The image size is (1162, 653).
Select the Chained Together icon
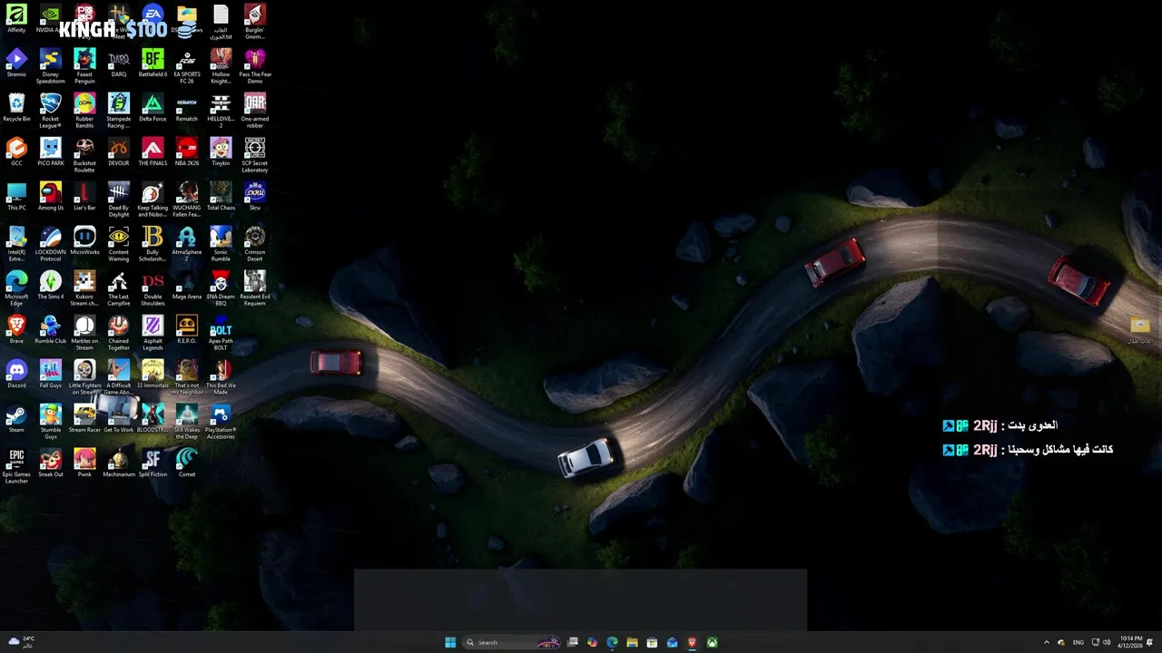click(119, 332)
